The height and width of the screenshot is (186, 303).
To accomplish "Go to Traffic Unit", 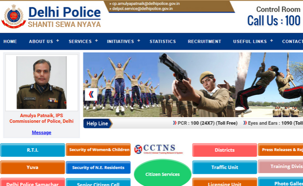I will tap(224, 167).
